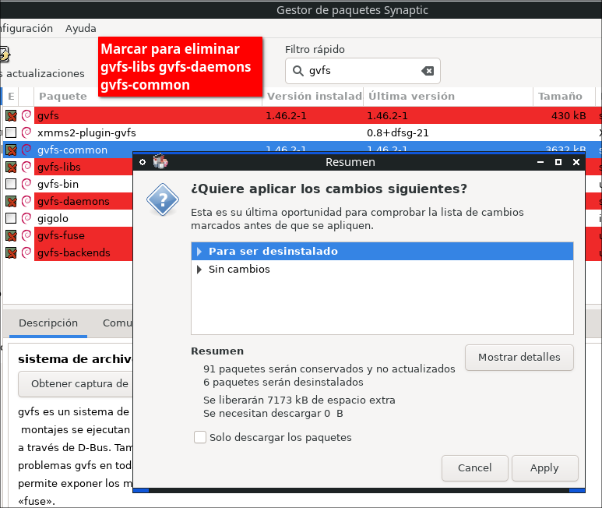Viewport: 602px width, 508px height.
Task: Select the xmms2-plugin-gvfs package name
Action: click(86, 133)
